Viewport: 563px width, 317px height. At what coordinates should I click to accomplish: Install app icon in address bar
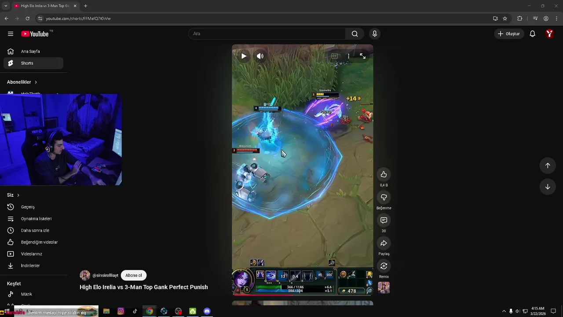(495, 18)
